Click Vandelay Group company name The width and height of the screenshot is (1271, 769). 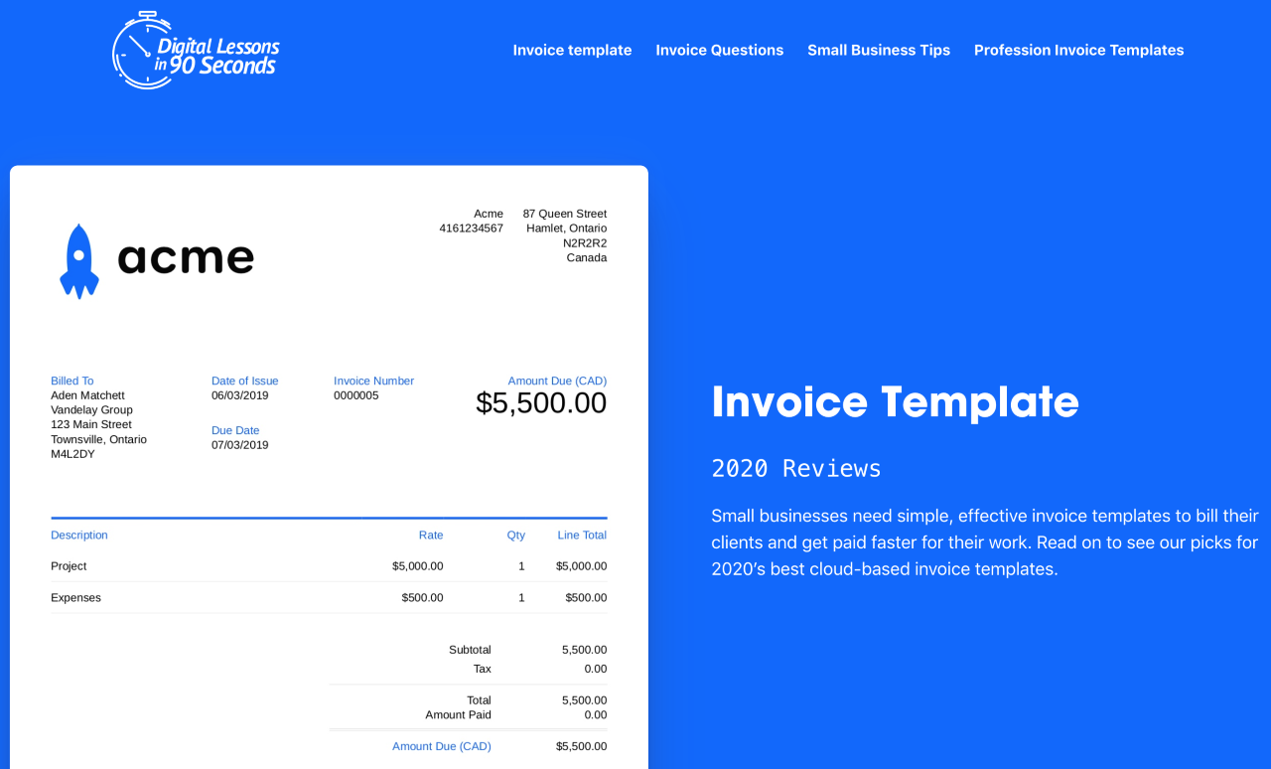pyautogui.click(x=91, y=409)
